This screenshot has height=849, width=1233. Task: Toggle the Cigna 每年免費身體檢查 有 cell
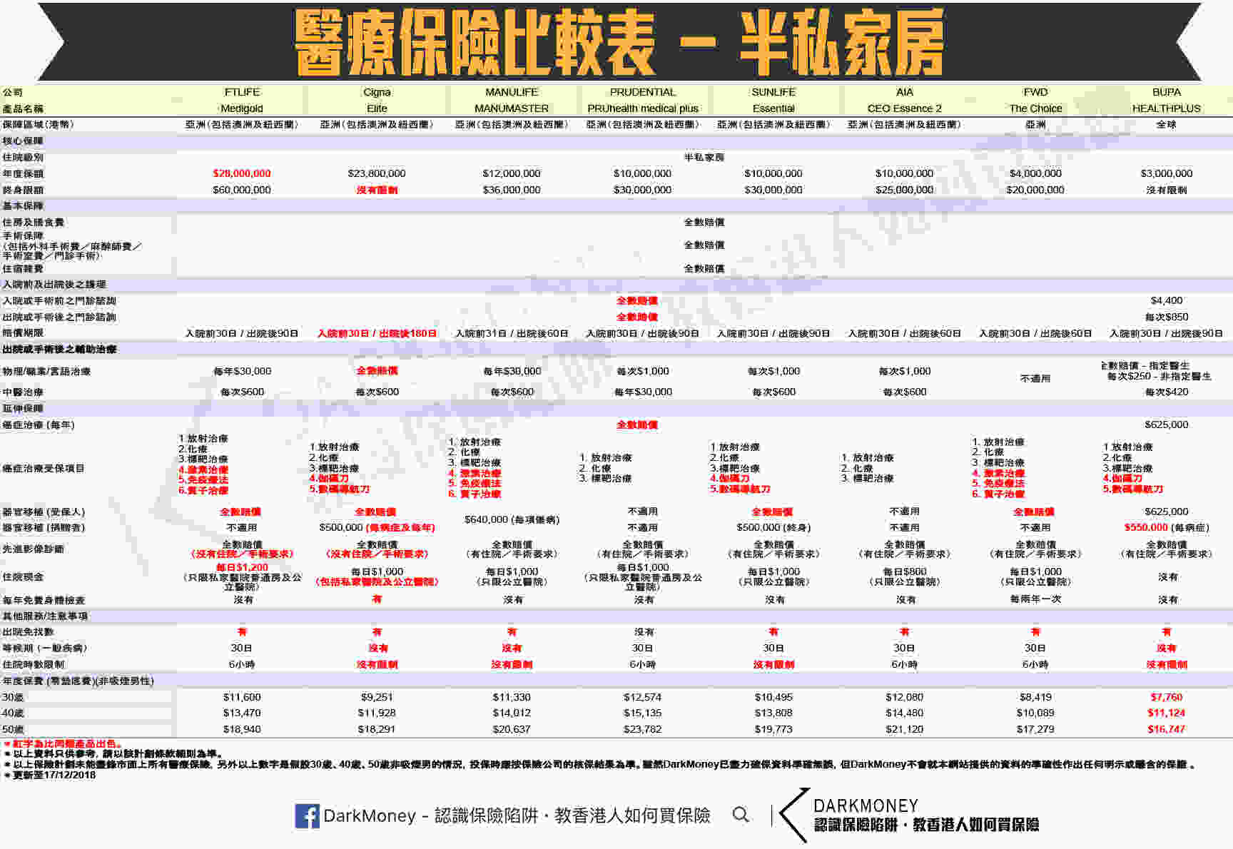pyautogui.click(x=378, y=600)
